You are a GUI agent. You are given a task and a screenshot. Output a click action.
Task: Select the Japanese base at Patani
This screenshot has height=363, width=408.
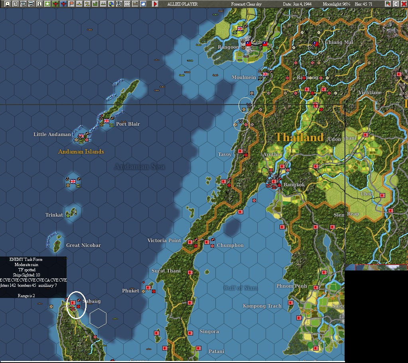199,348
